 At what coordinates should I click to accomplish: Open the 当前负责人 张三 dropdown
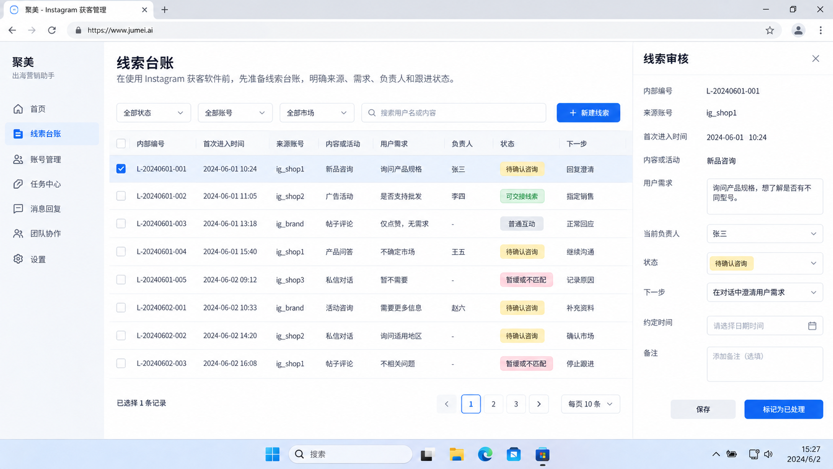[765, 234]
